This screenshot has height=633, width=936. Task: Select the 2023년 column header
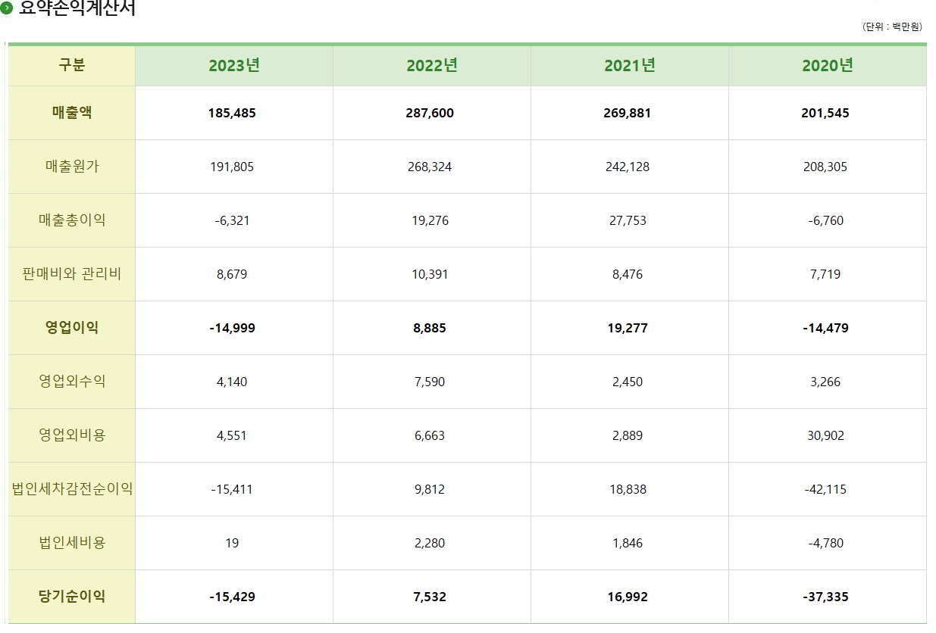pos(234,66)
